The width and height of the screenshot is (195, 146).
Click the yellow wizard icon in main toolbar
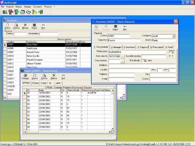click(x=35, y=12)
